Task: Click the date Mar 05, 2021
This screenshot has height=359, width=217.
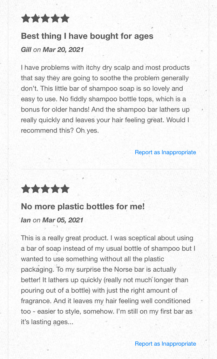Action: [63, 220]
